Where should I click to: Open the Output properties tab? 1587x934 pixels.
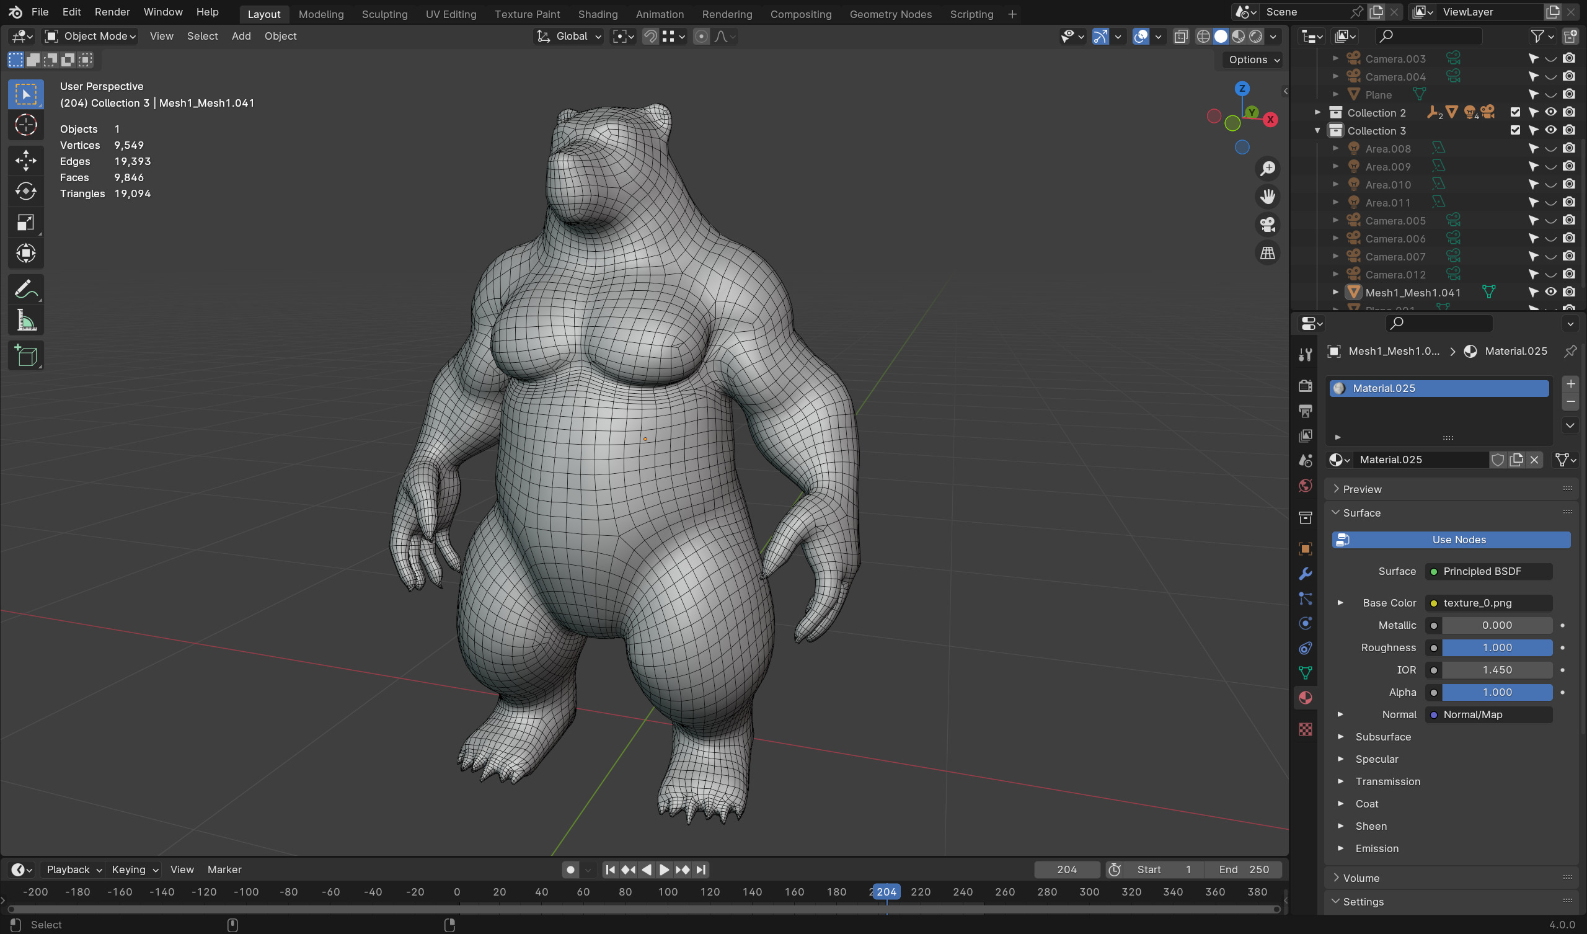(1306, 411)
